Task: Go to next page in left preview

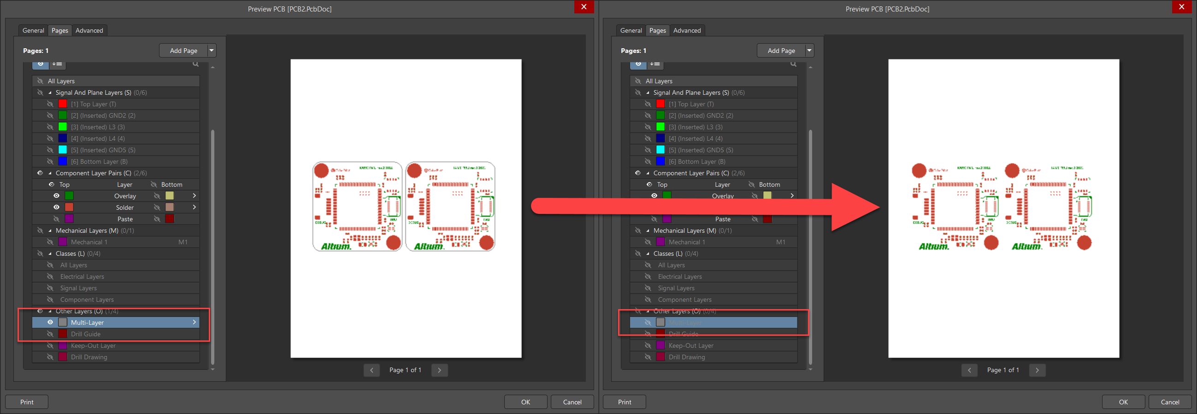Action: click(x=439, y=370)
